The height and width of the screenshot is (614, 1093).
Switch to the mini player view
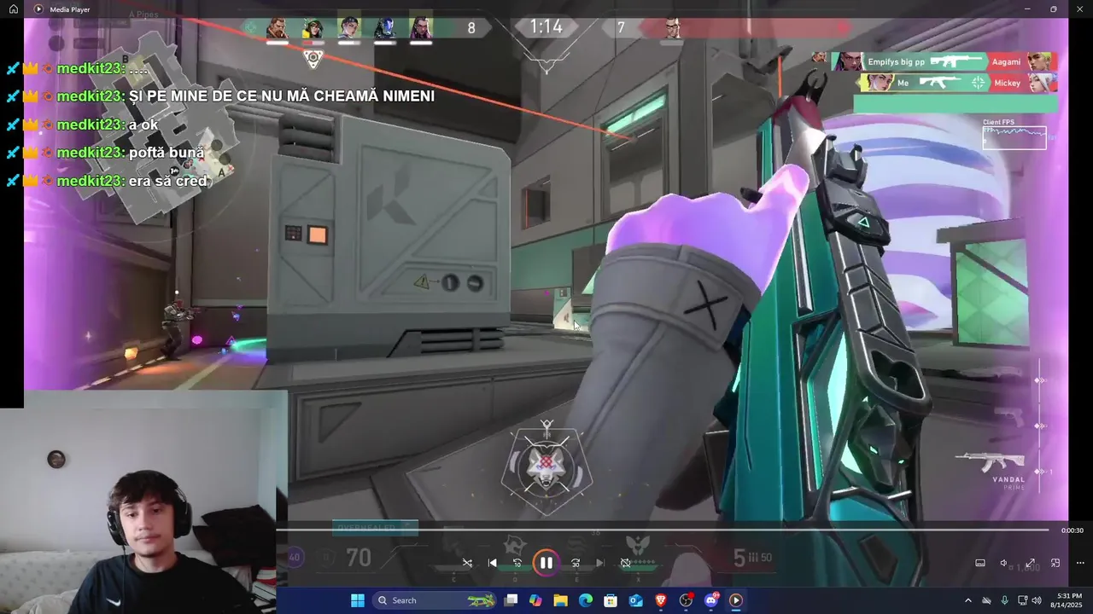(1055, 563)
